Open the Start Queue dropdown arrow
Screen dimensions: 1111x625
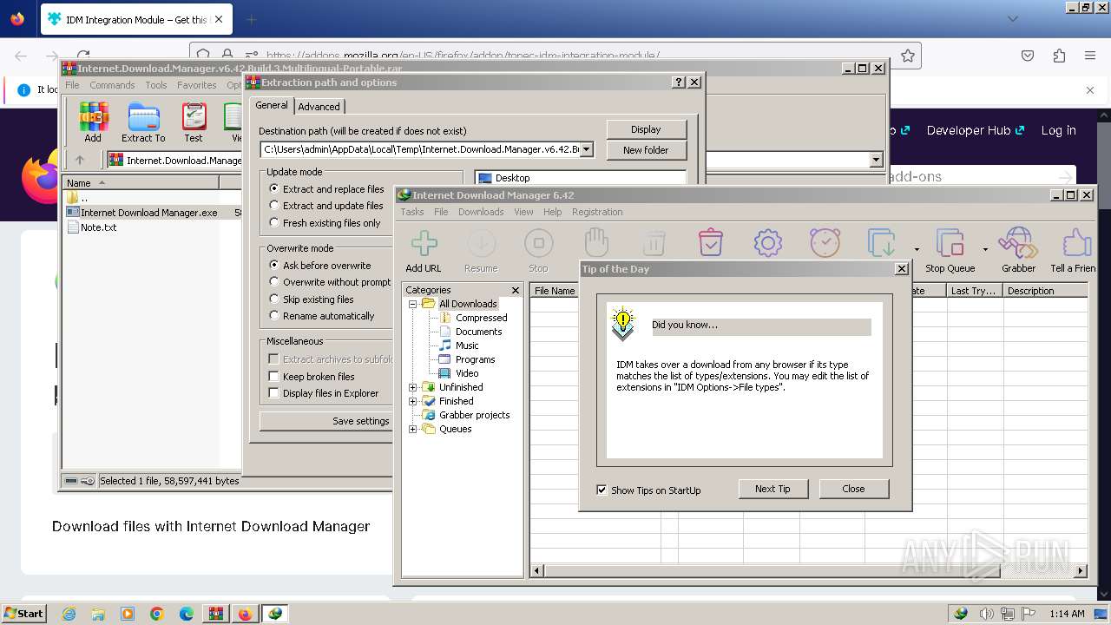[917, 249]
